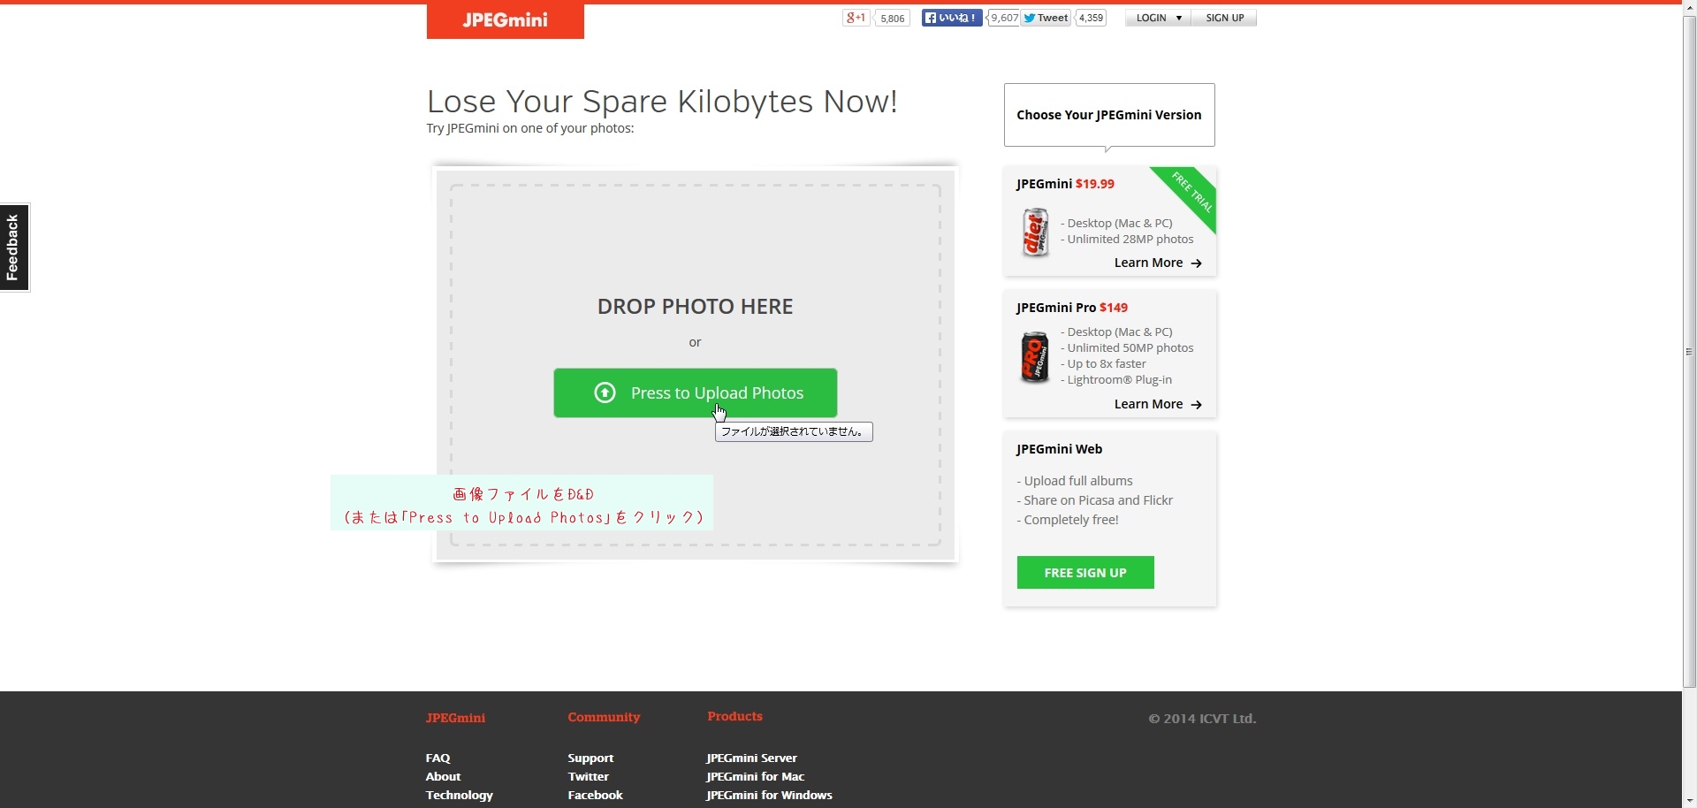Image resolution: width=1697 pixels, height=808 pixels.
Task: Click the red JPEGmini footer heading
Action: [455, 718]
